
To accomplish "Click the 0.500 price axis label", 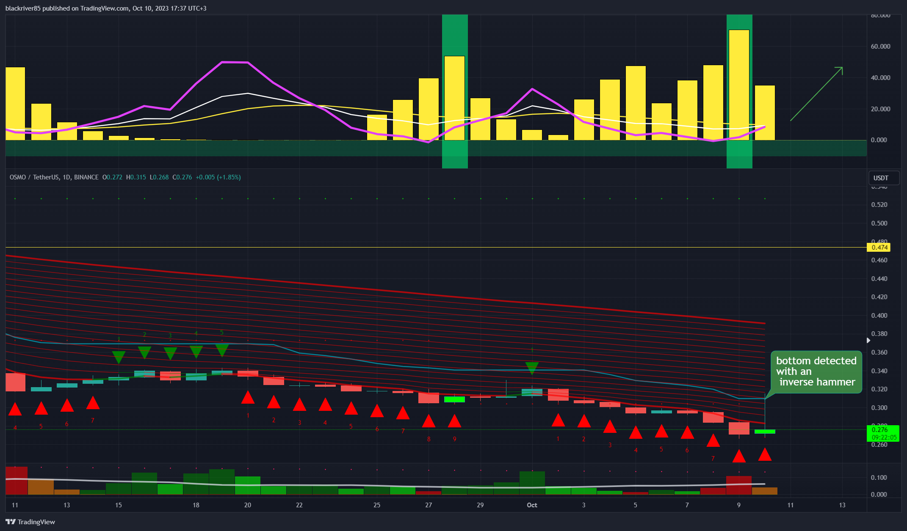I will (879, 223).
